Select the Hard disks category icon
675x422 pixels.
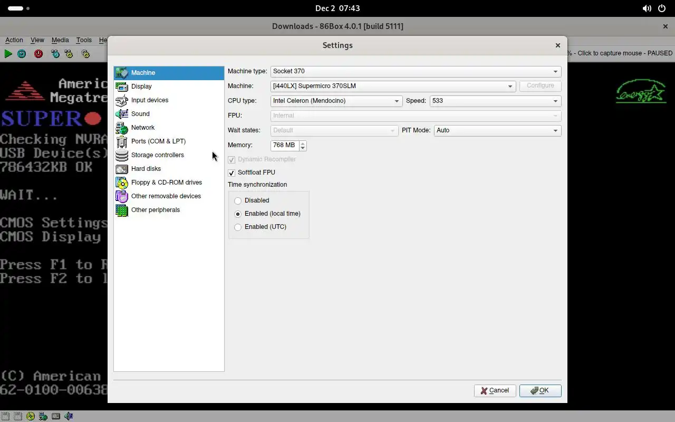coord(122,169)
